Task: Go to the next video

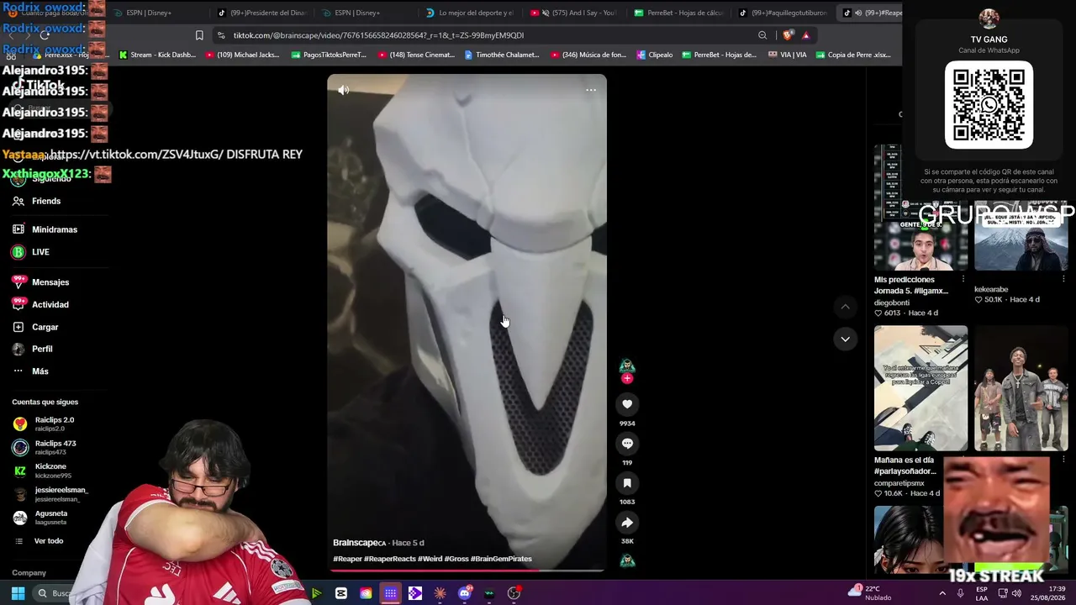Action: tap(845, 339)
